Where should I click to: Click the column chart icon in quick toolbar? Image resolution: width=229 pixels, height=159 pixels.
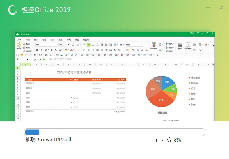coord(82,55)
